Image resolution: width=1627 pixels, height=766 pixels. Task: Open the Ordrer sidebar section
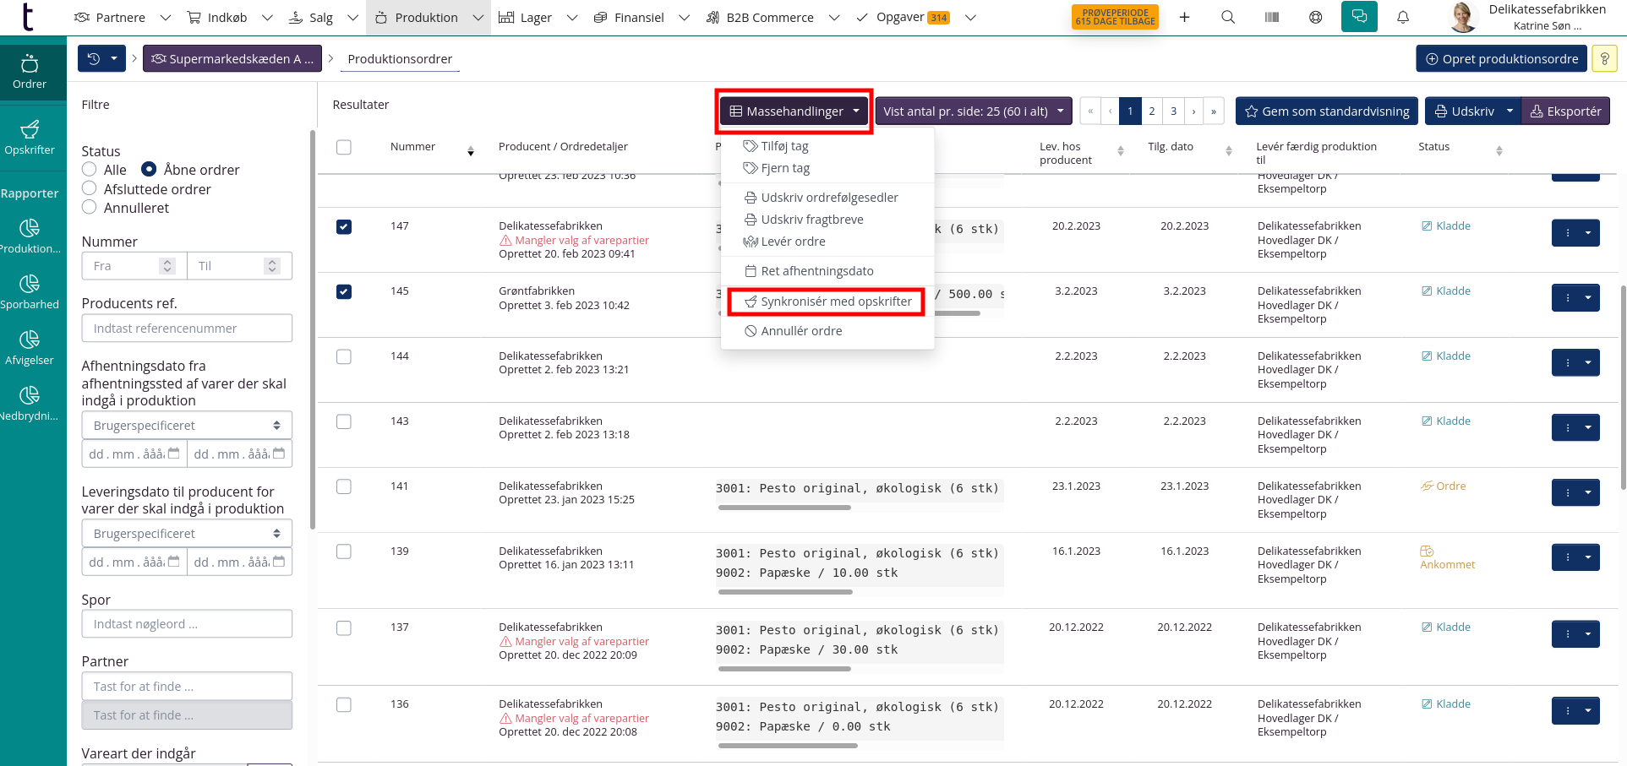click(x=30, y=71)
